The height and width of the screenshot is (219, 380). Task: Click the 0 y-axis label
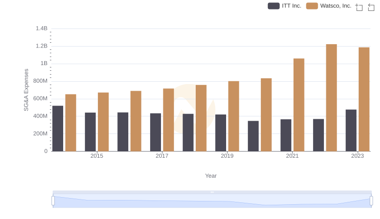(x=46, y=151)
